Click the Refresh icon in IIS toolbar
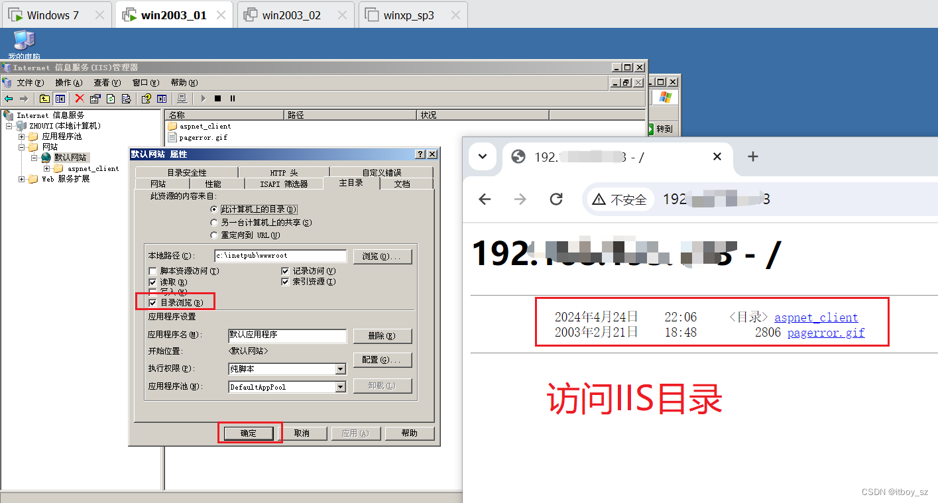Image resolution: width=938 pixels, height=503 pixels. (x=111, y=99)
